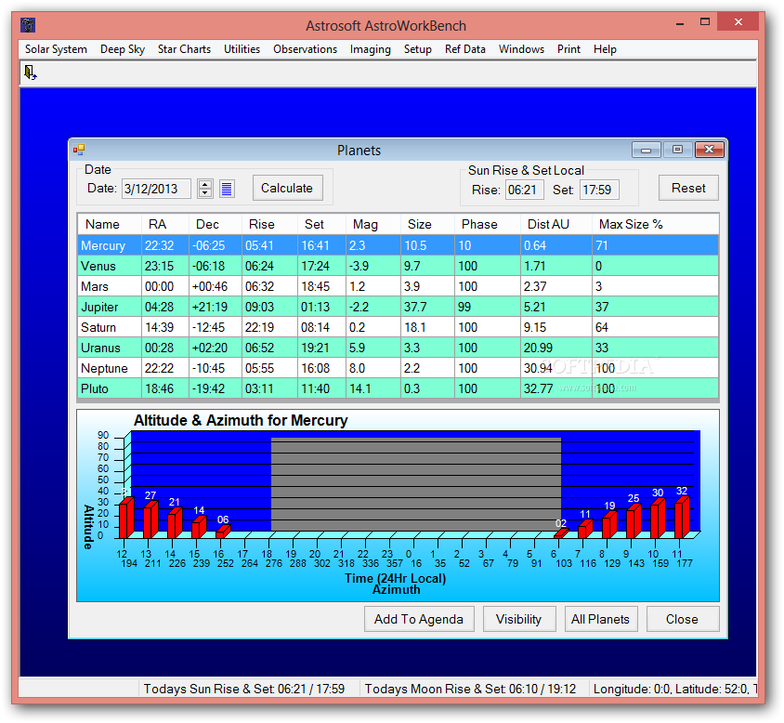Select the Neptune row
The width and height of the screenshot is (784, 723).
(398, 368)
